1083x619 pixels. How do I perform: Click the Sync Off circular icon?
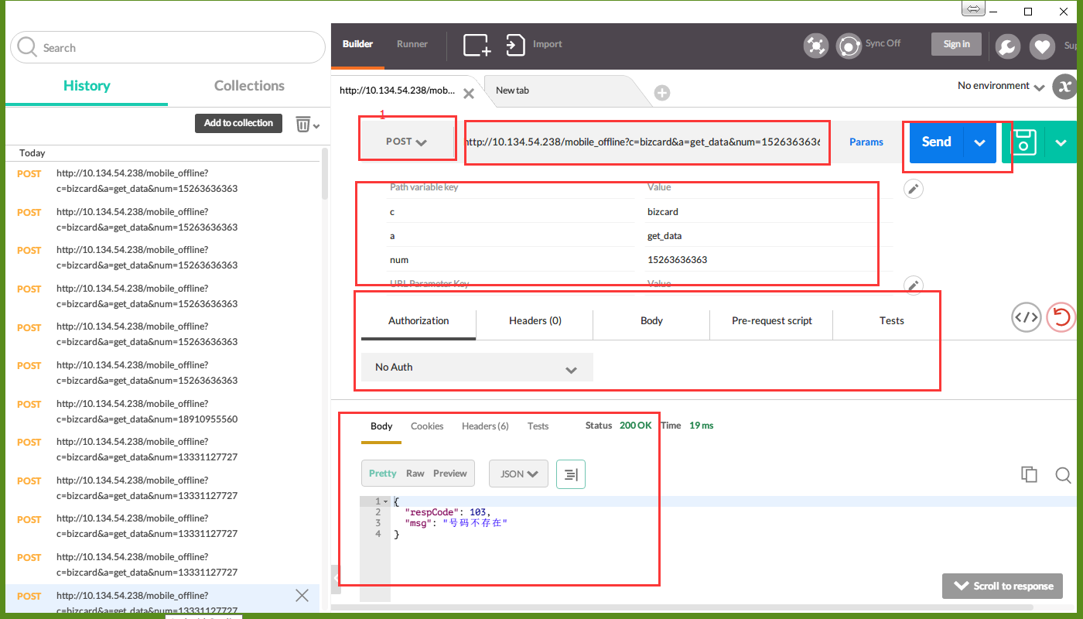(849, 46)
